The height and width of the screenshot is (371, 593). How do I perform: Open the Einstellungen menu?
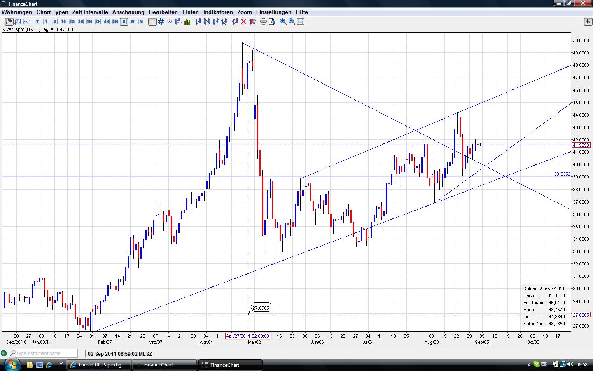pyautogui.click(x=274, y=12)
